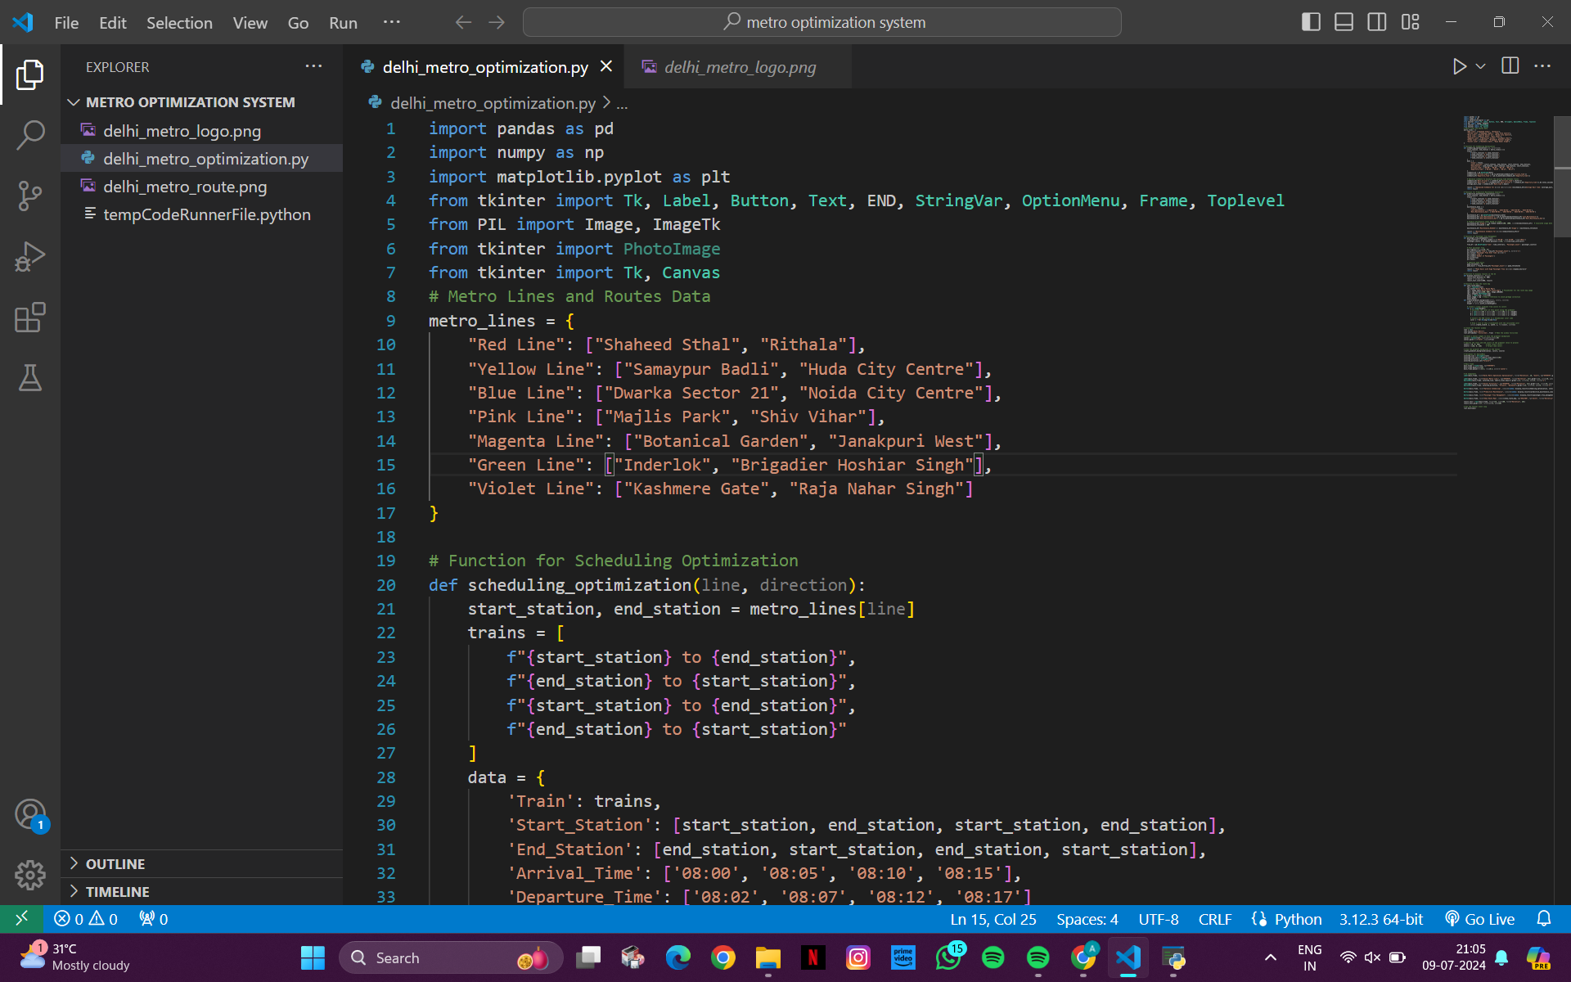Open Manage gear settings icon

30,875
